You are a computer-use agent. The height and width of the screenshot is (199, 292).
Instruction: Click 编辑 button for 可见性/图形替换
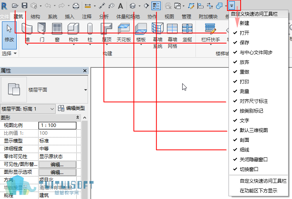[57, 164]
